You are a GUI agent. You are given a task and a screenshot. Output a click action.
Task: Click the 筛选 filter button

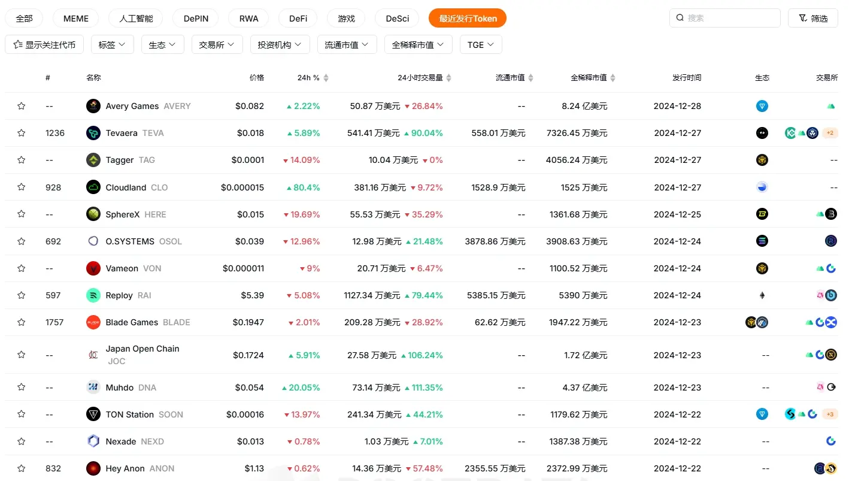pyautogui.click(x=812, y=19)
